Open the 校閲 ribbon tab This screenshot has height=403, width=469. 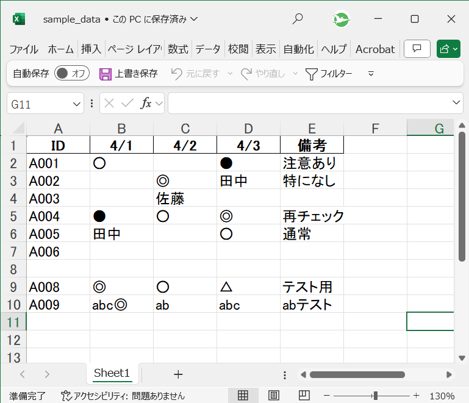[238, 49]
